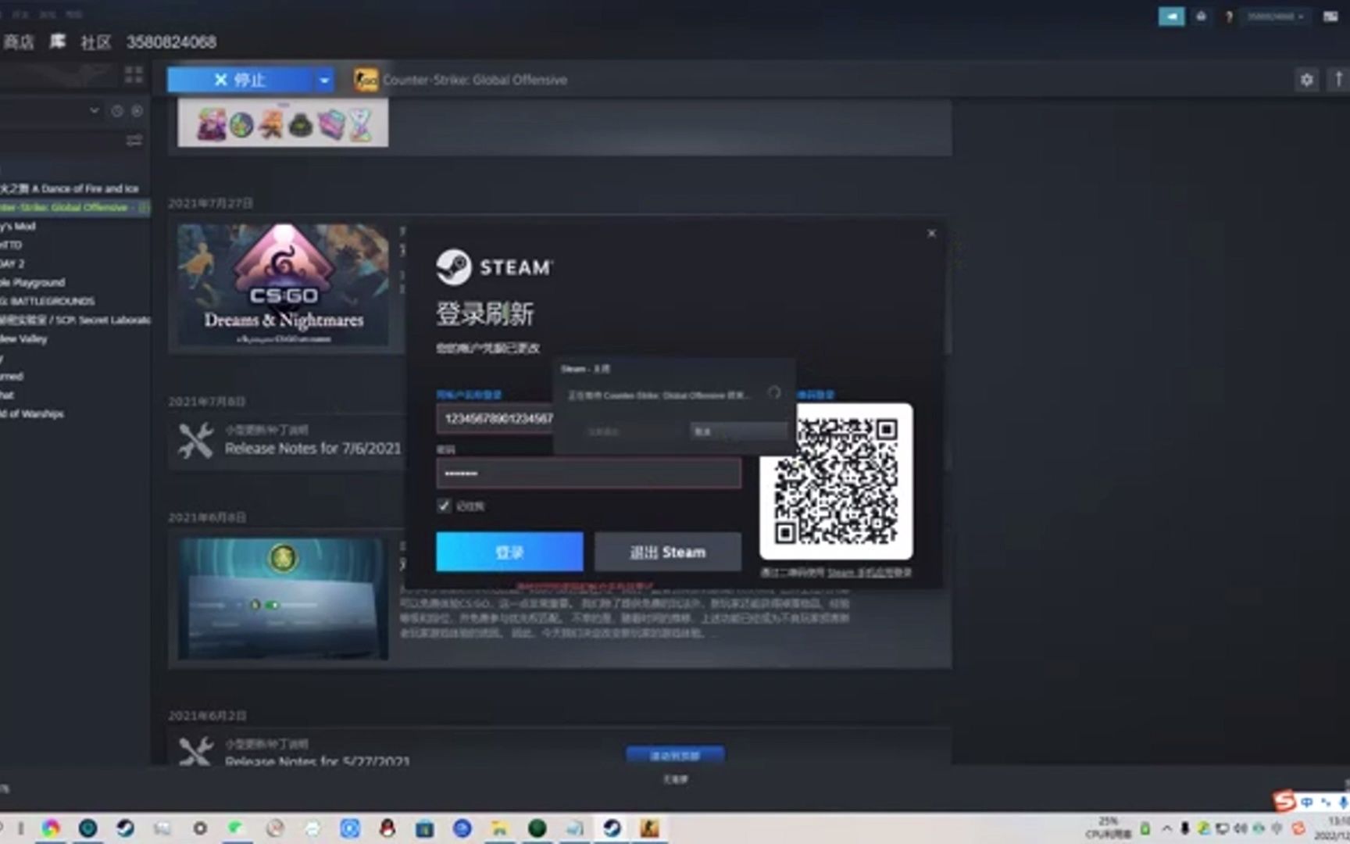This screenshot has height=844, width=1350.
Task: Click the CS:GO icon in taskbar
Action: point(649,828)
